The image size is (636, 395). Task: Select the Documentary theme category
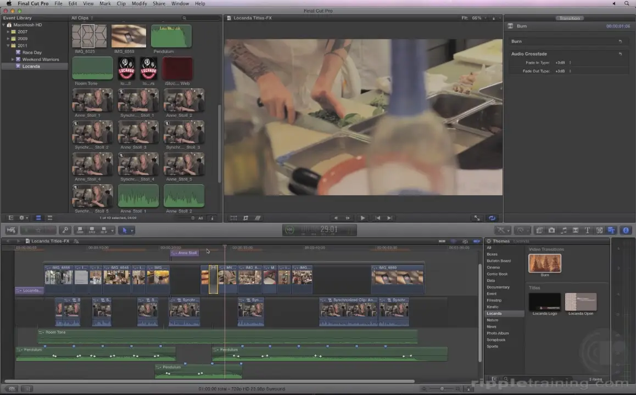pyautogui.click(x=498, y=287)
